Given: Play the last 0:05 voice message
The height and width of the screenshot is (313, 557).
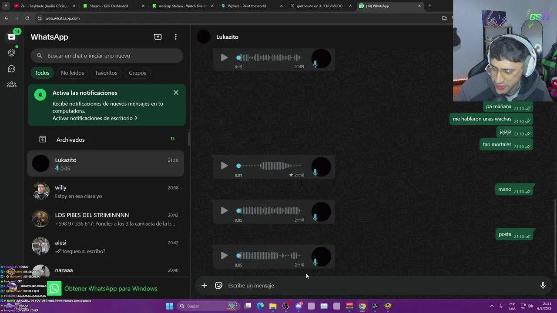Looking at the screenshot, I should pyautogui.click(x=224, y=256).
